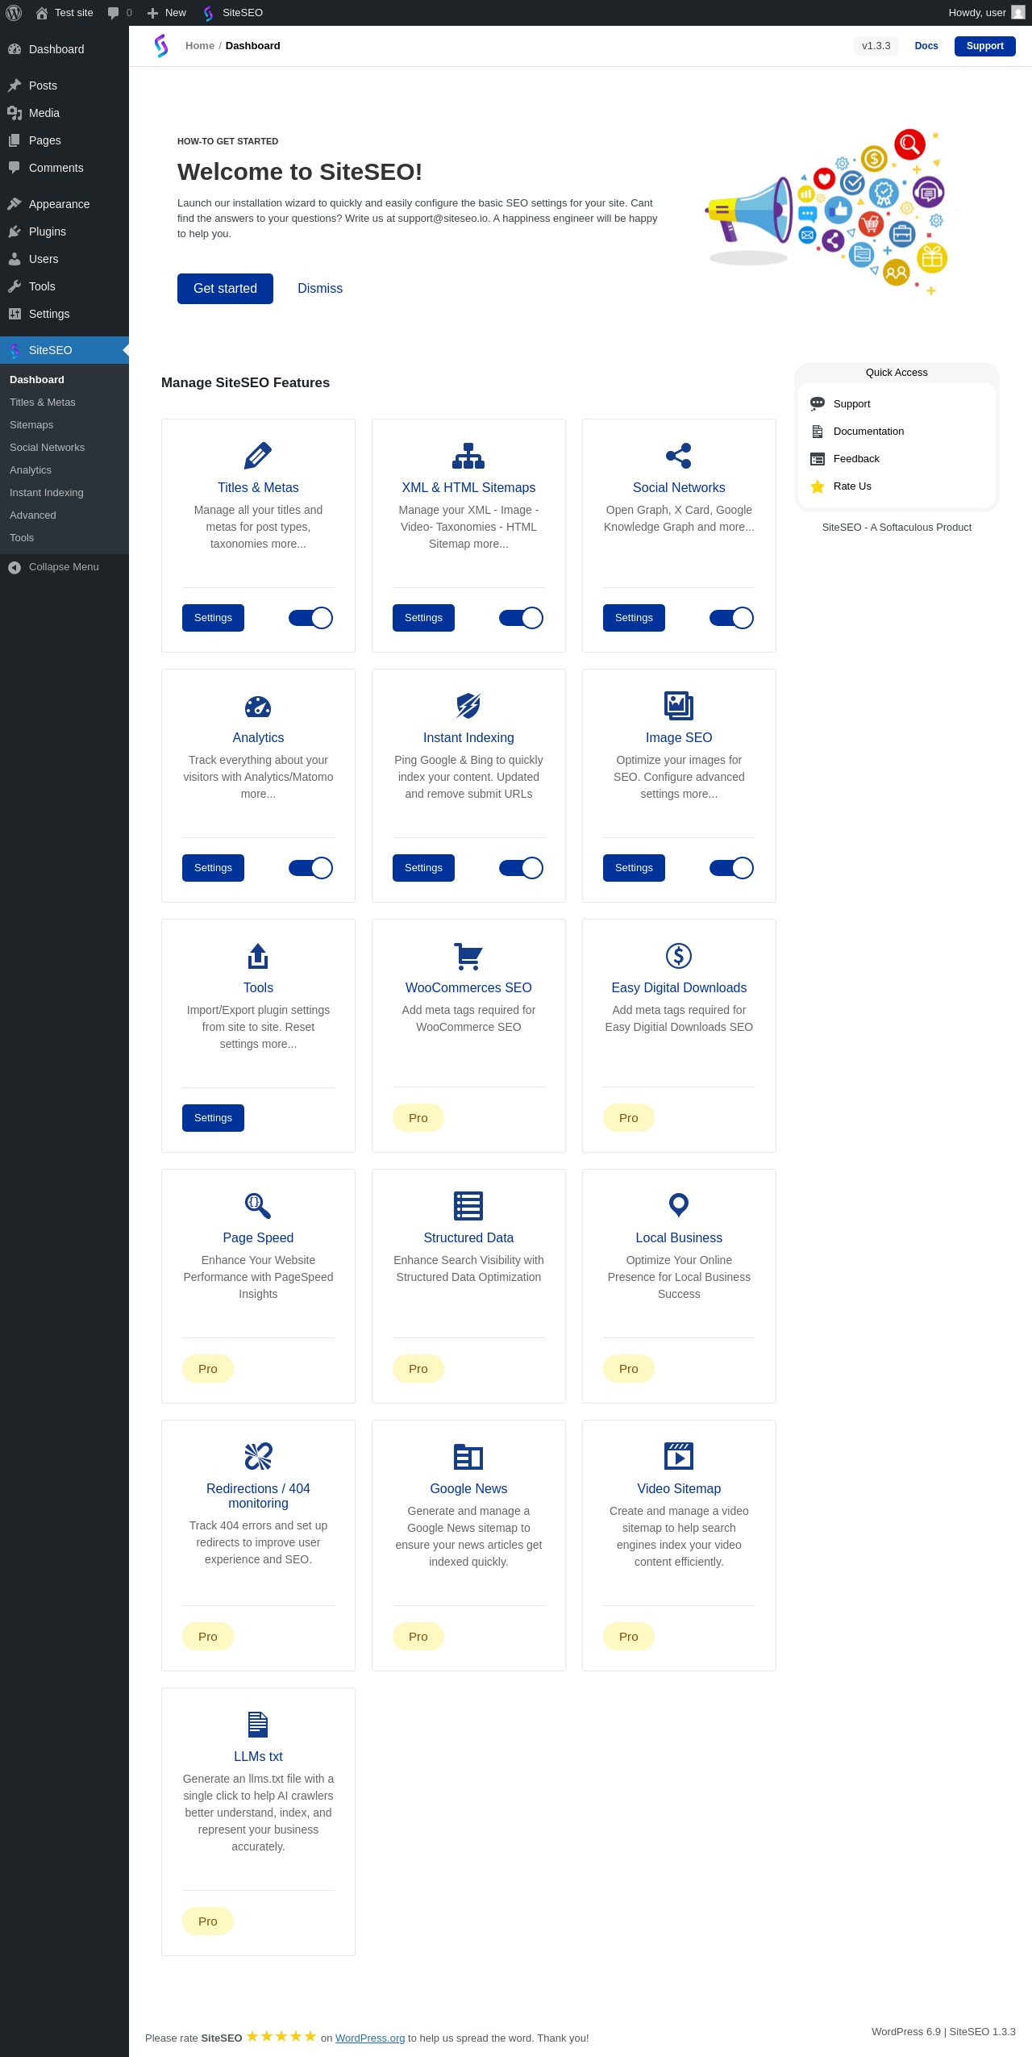Select Appearance in the sidebar
The image size is (1032, 2057).
[64, 204]
